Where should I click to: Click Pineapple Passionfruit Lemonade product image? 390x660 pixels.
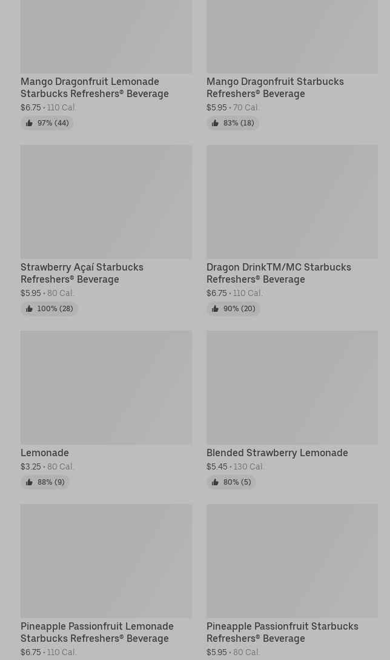107,561
